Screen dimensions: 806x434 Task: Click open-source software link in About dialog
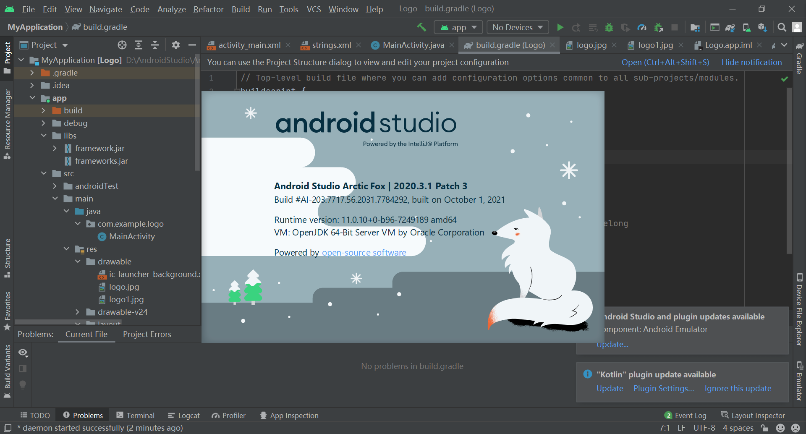coord(364,252)
